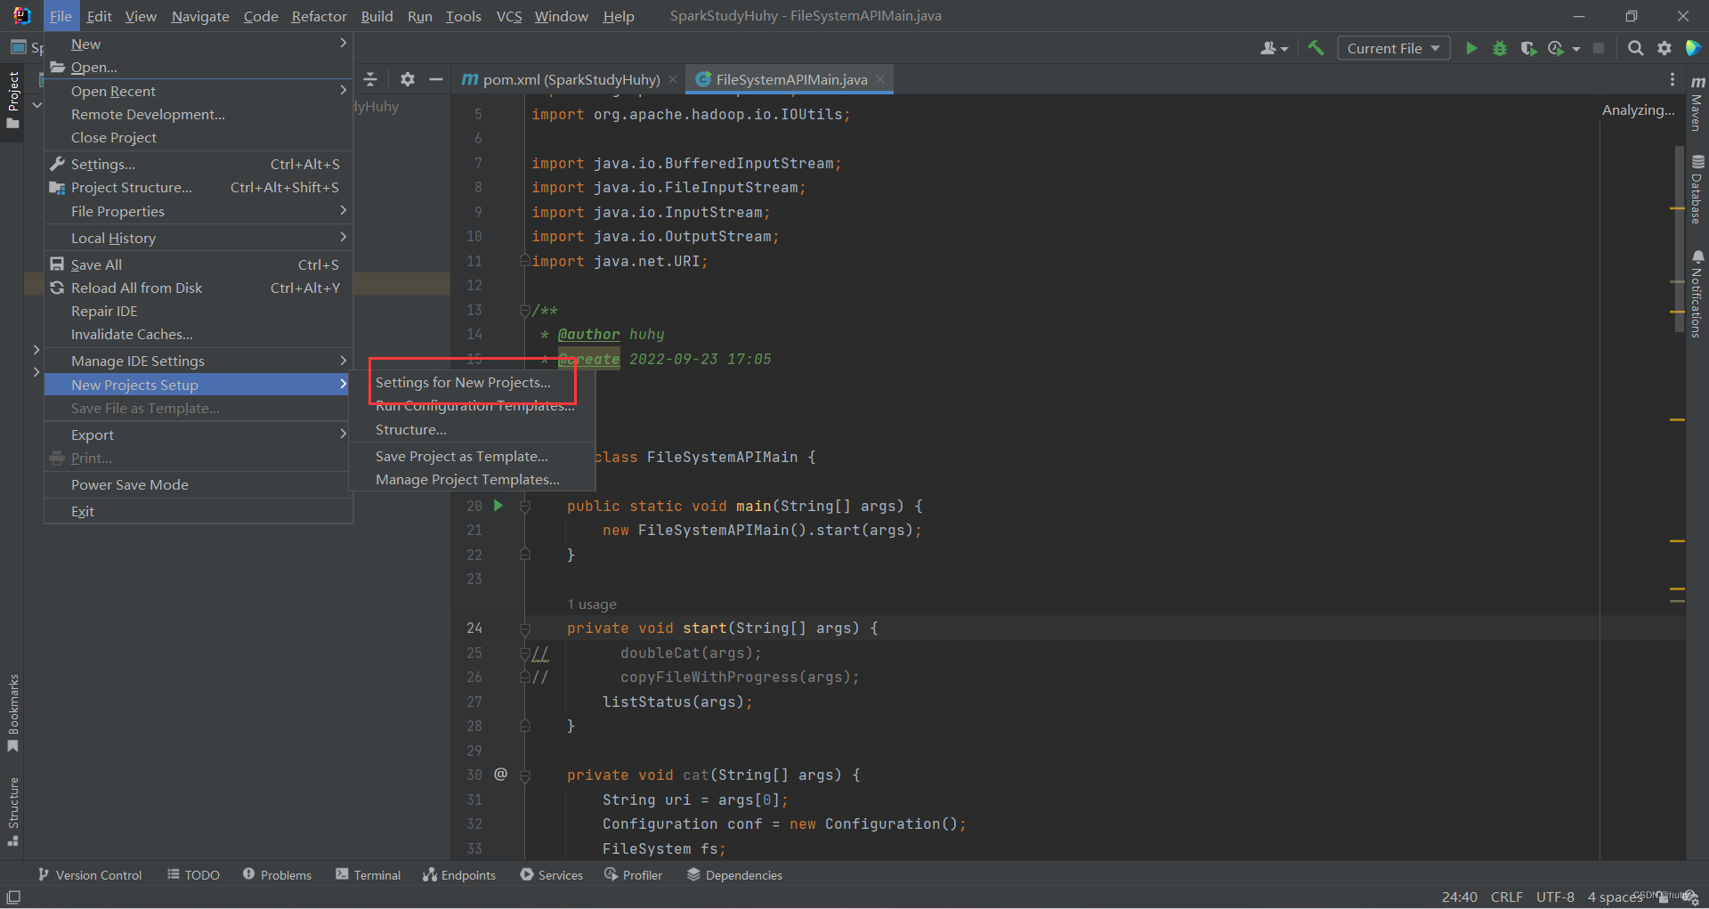Open the Navigate menu
Image resolution: width=1709 pixels, height=909 pixels.
tap(200, 16)
